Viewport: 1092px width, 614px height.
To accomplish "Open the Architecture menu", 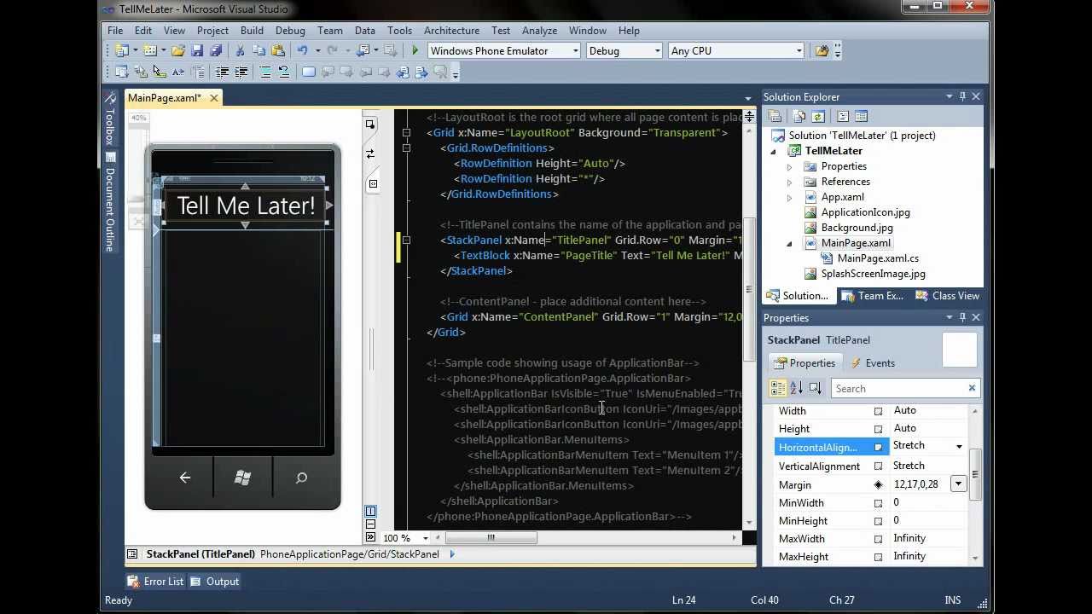I will pyautogui.click(x=451, y=30).
